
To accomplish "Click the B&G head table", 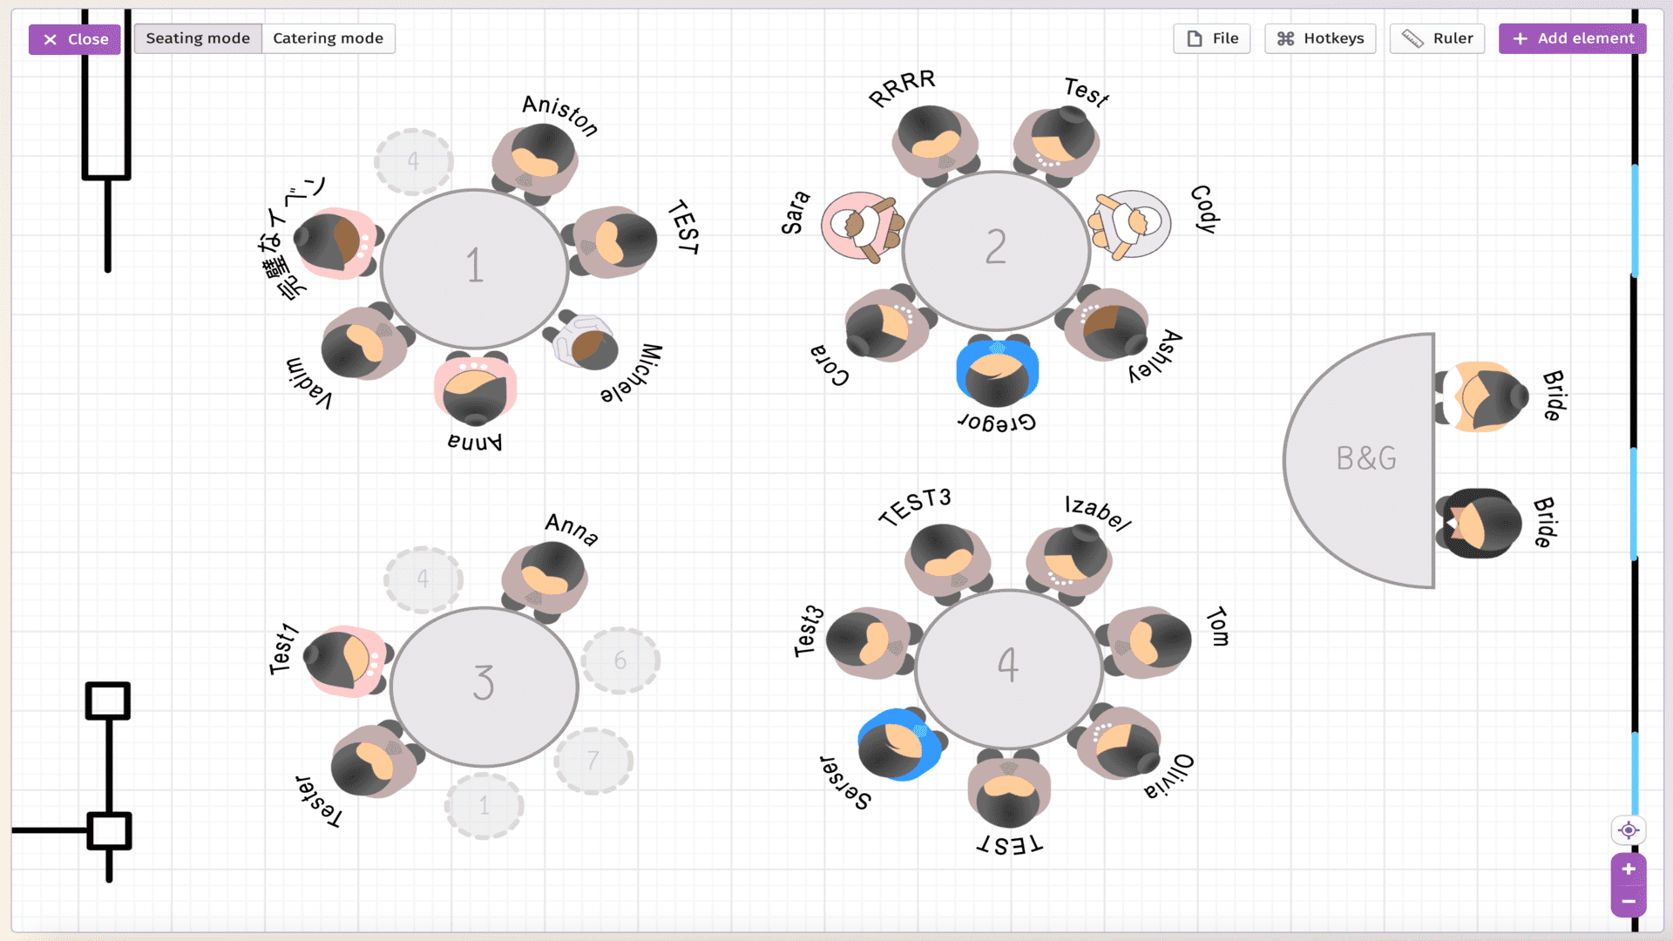I will [x=1366, y=458].
